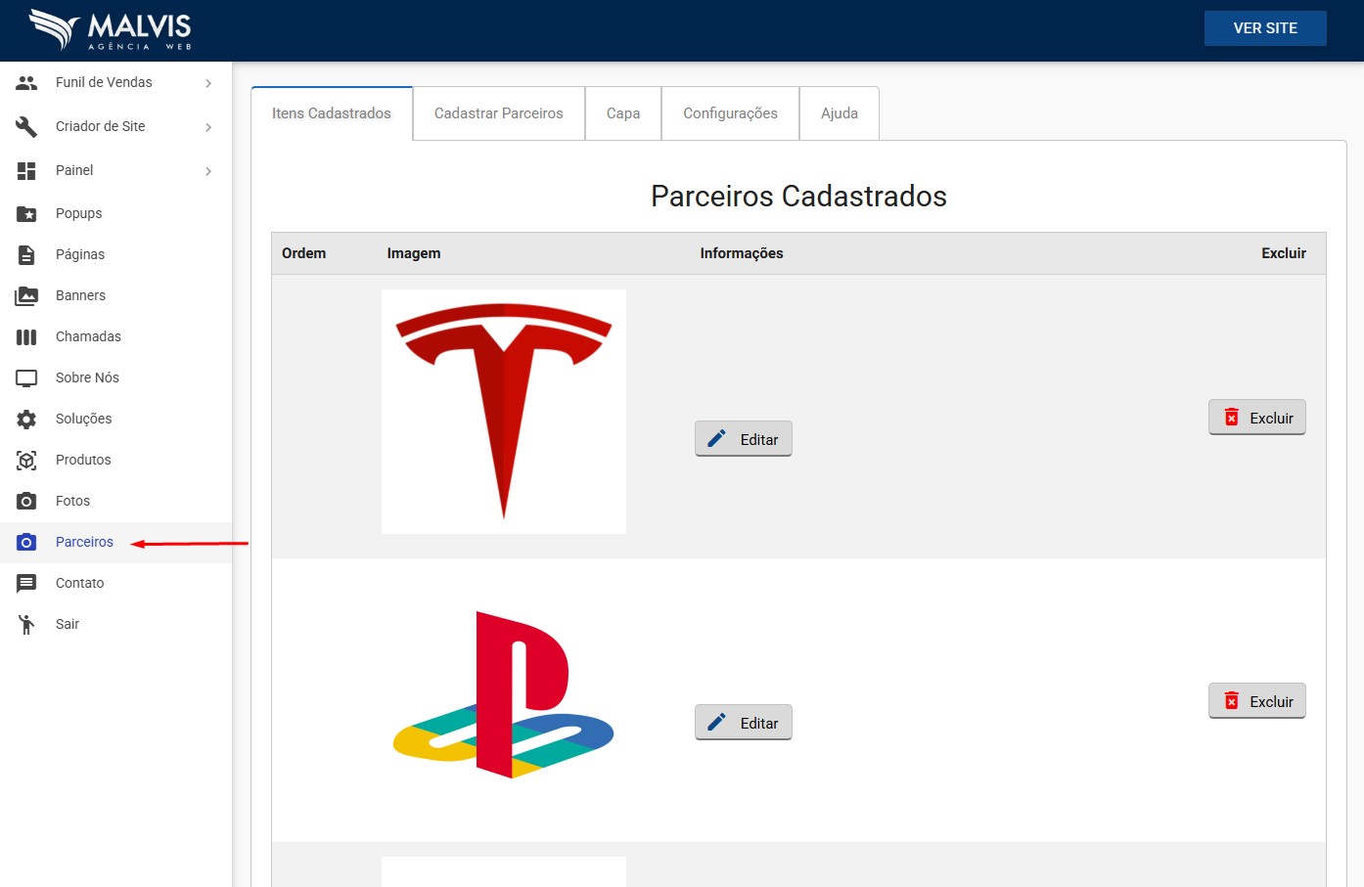
Task: Go to Sobre Nós in sidebar
Action: (x=115, y=378)
